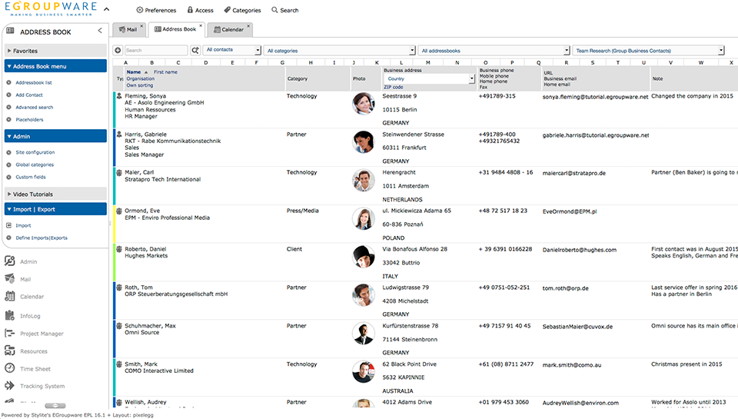The image size is (738, 419).
Task: Click the Address Book header icon
Action: tap(10, 31)
